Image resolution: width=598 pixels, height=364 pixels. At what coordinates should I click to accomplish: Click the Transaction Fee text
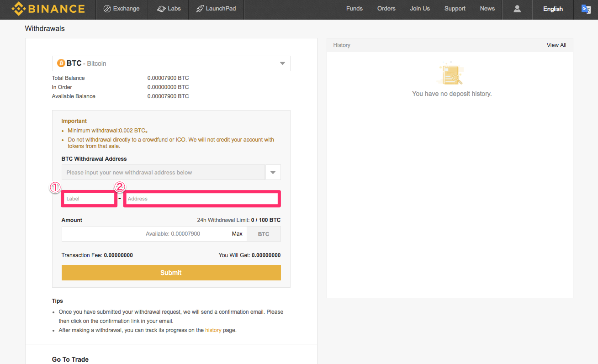[97, 255]
